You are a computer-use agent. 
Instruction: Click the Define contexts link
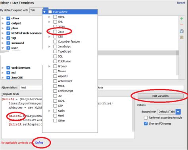point(39,142)
